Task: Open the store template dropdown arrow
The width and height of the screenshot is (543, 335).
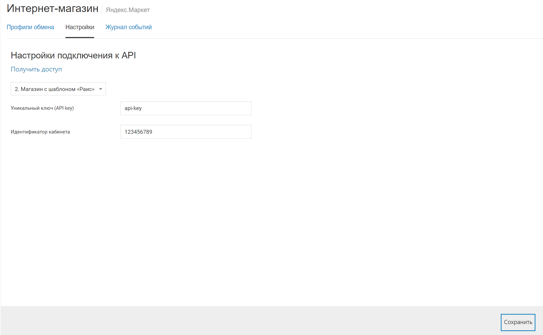Action: coord(101,89)
